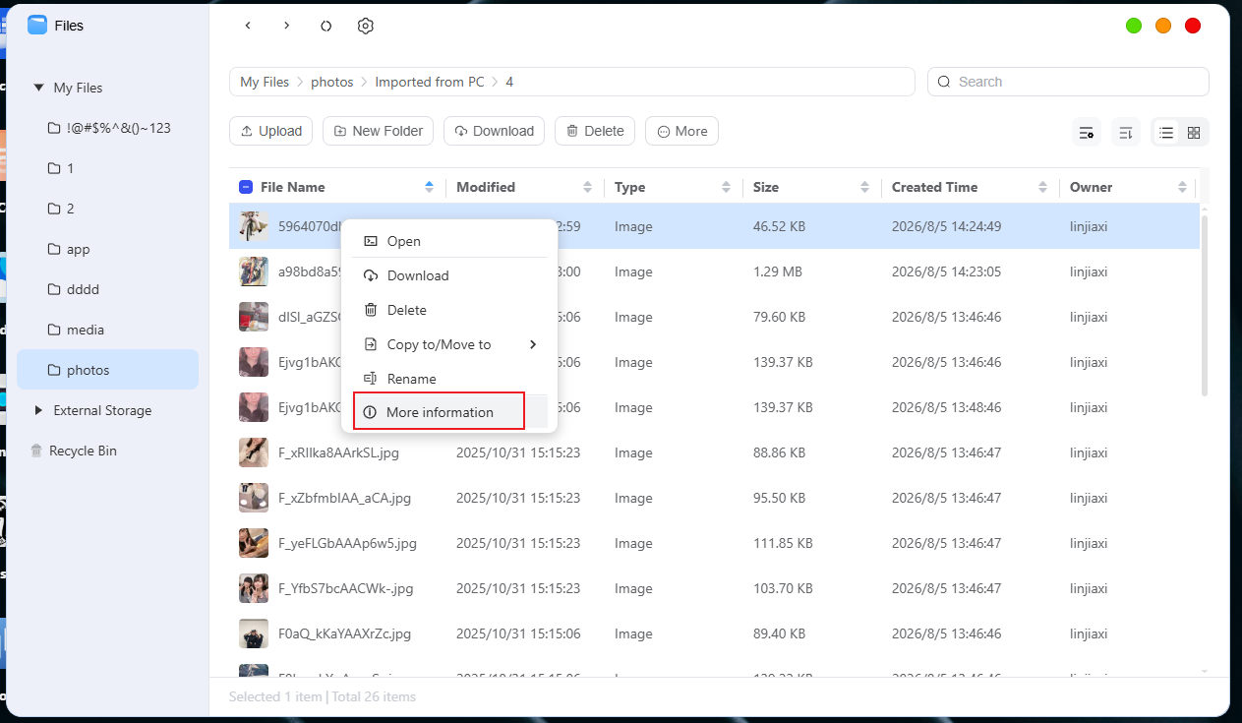Click the blue Files app logo
This screenshot has height=723, width=1242.
click(37, 26)
